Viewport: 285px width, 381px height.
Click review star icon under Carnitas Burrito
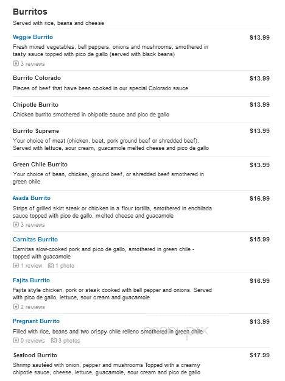pos(16,266)
